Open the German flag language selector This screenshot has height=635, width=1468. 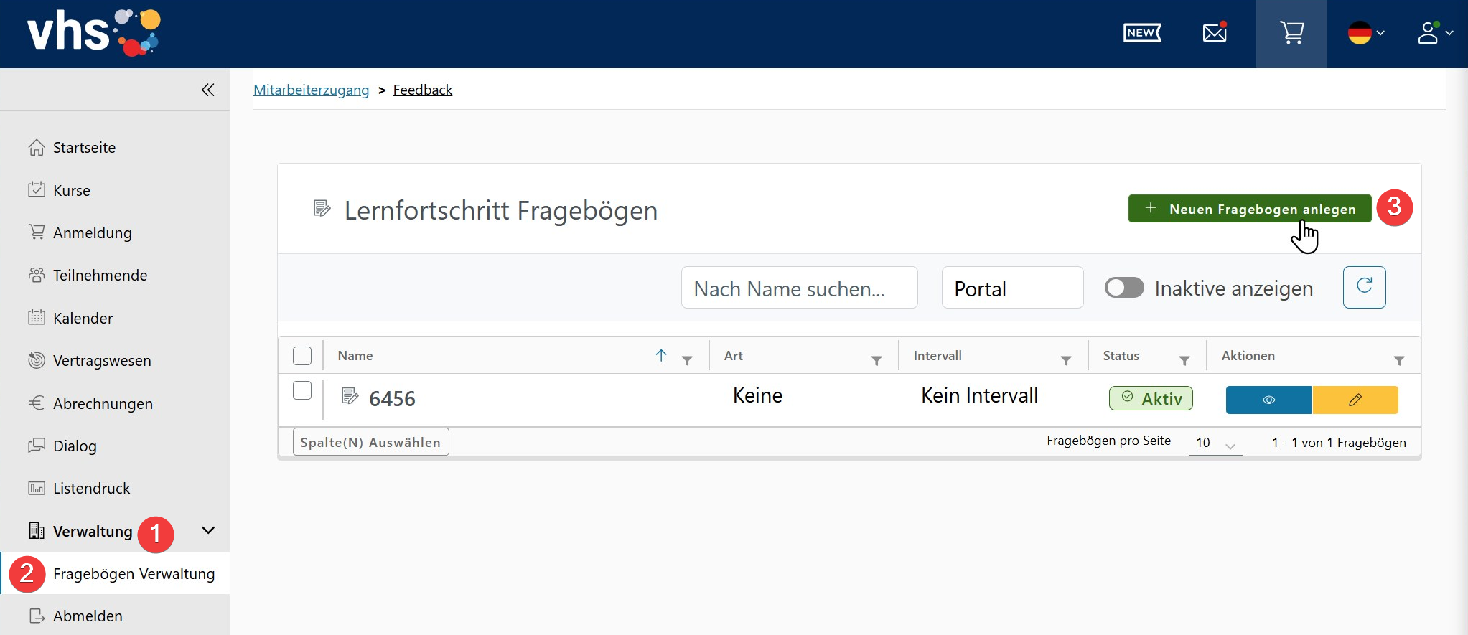tap(1365, 33)
